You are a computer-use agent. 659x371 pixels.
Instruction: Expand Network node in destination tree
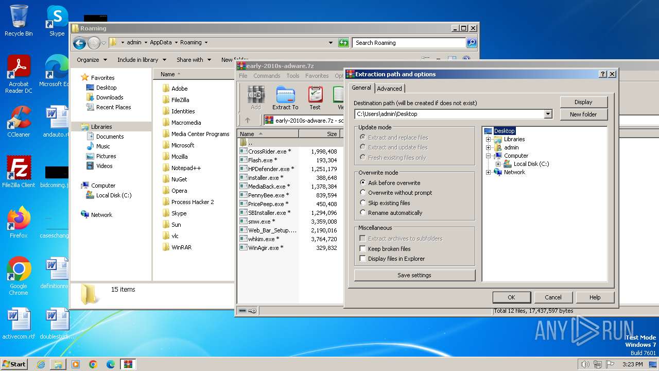point(489,172)
